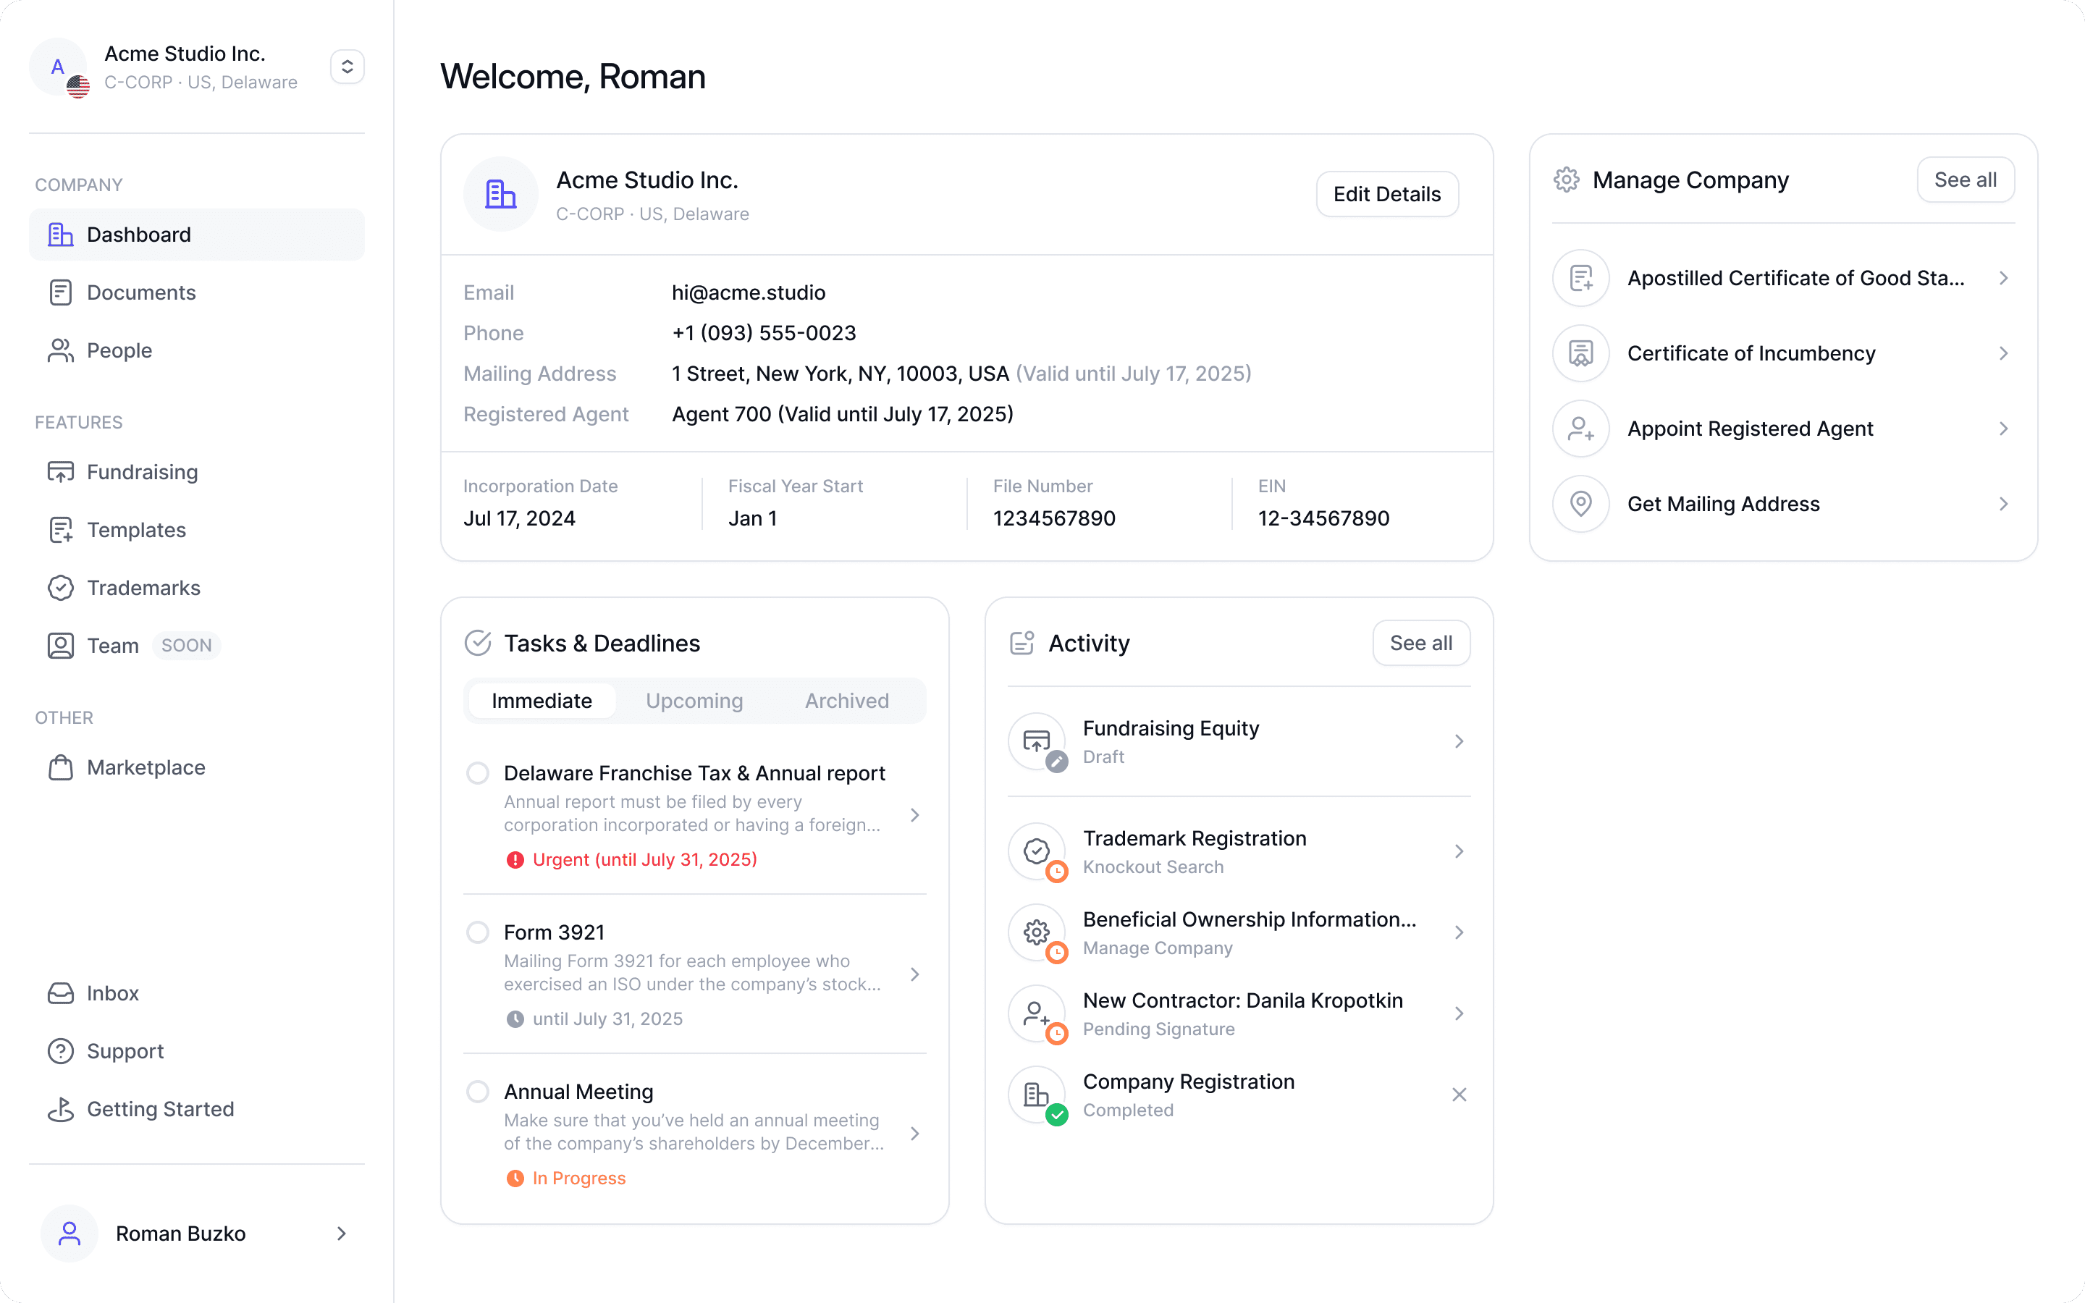Click the Team icon in sidebar
Screen dimensions: 2085x1303
point(60,646)
